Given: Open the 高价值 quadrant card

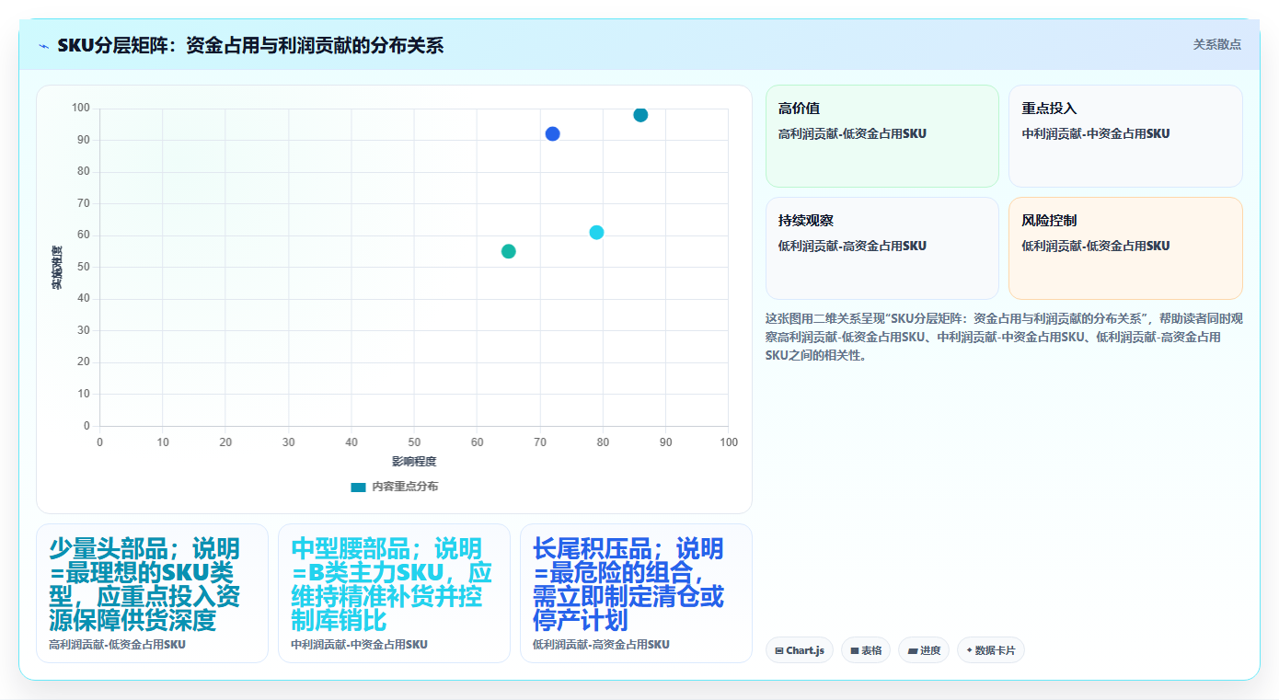Looking at the screenshot, I should pos(881,136).
